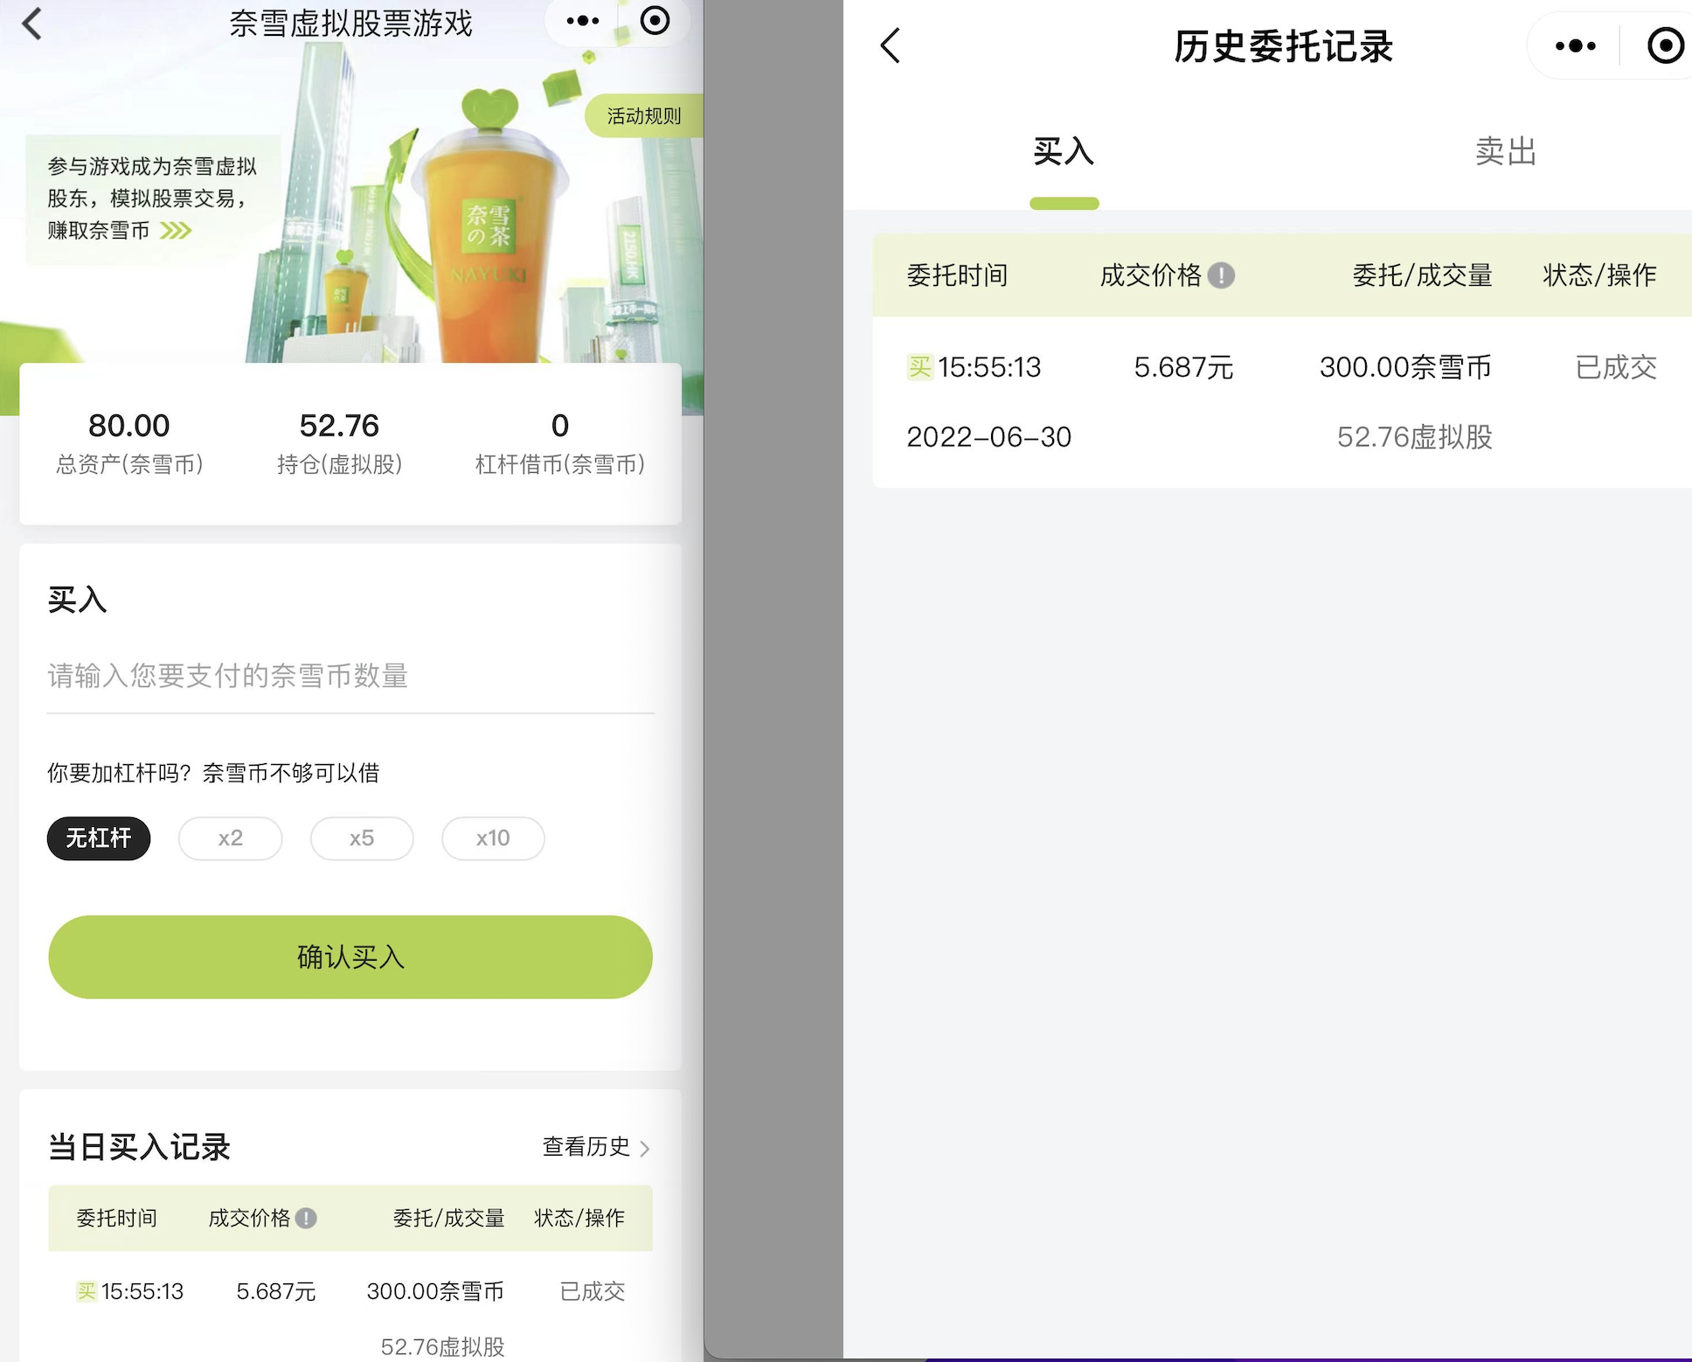Open three-dot menu on history records page
1692x1362 pixels.
click(1575, 45)
